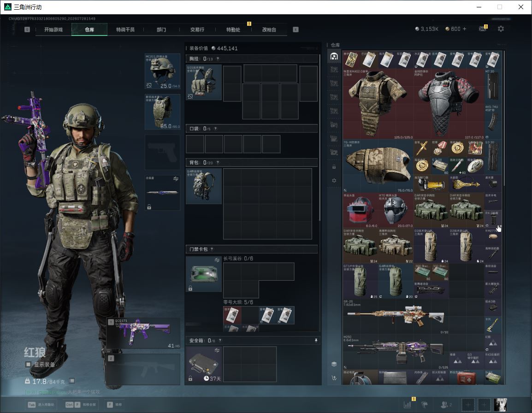Add teammate in first empty plus slot
This screenshot has height=413, width=532.
(468, 405)
